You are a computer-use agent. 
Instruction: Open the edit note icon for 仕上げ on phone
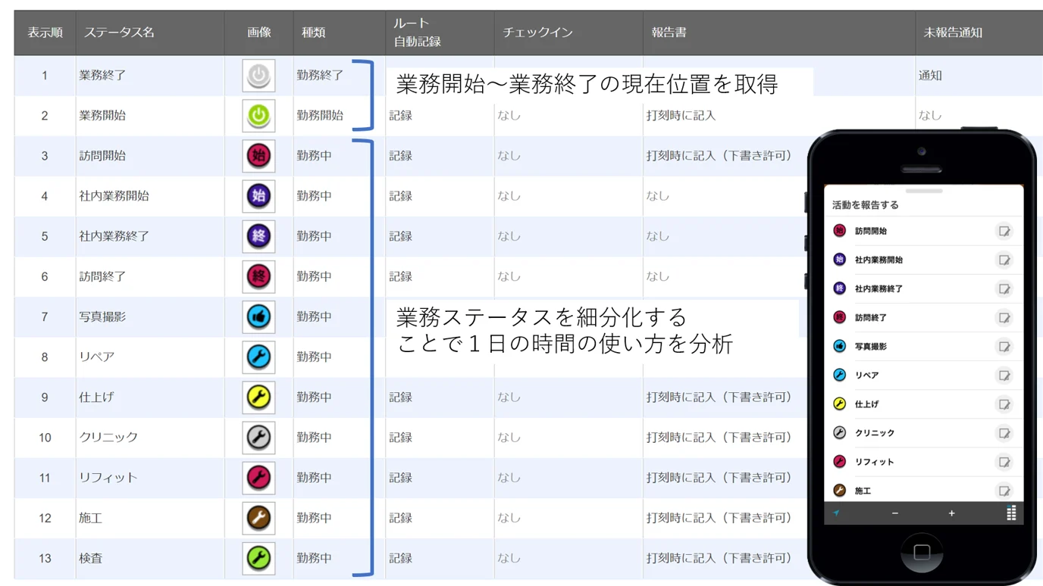1004,404
